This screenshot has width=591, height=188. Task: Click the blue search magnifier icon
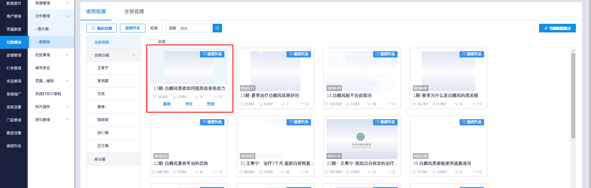click(217, 28)
